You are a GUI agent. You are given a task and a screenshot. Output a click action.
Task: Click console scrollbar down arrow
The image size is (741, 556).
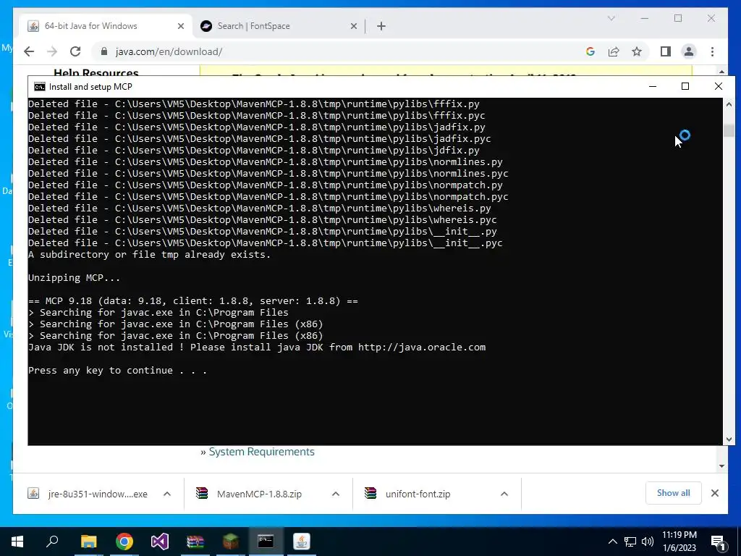tap(729, 439)
